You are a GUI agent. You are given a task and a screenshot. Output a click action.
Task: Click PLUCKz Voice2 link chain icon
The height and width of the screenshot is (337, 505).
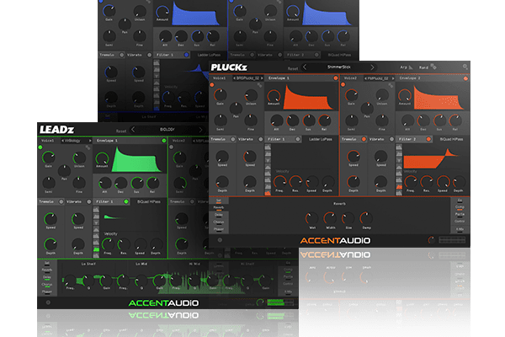pyautogui.click(x=391, y=85)
